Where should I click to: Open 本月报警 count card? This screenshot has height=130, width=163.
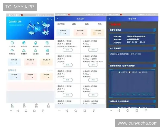pos(30,76)
